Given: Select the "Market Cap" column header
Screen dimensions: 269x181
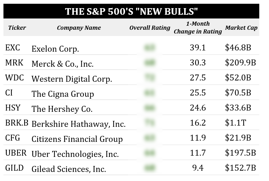Looking at the screenshot, I should [x=241, y=28].
